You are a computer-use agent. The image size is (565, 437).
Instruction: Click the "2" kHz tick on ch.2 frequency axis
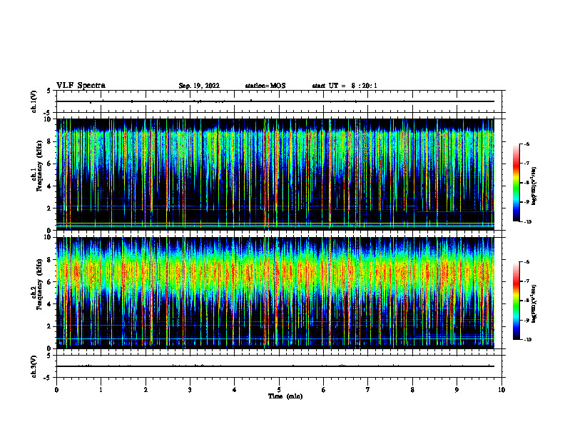coord(49,326)
